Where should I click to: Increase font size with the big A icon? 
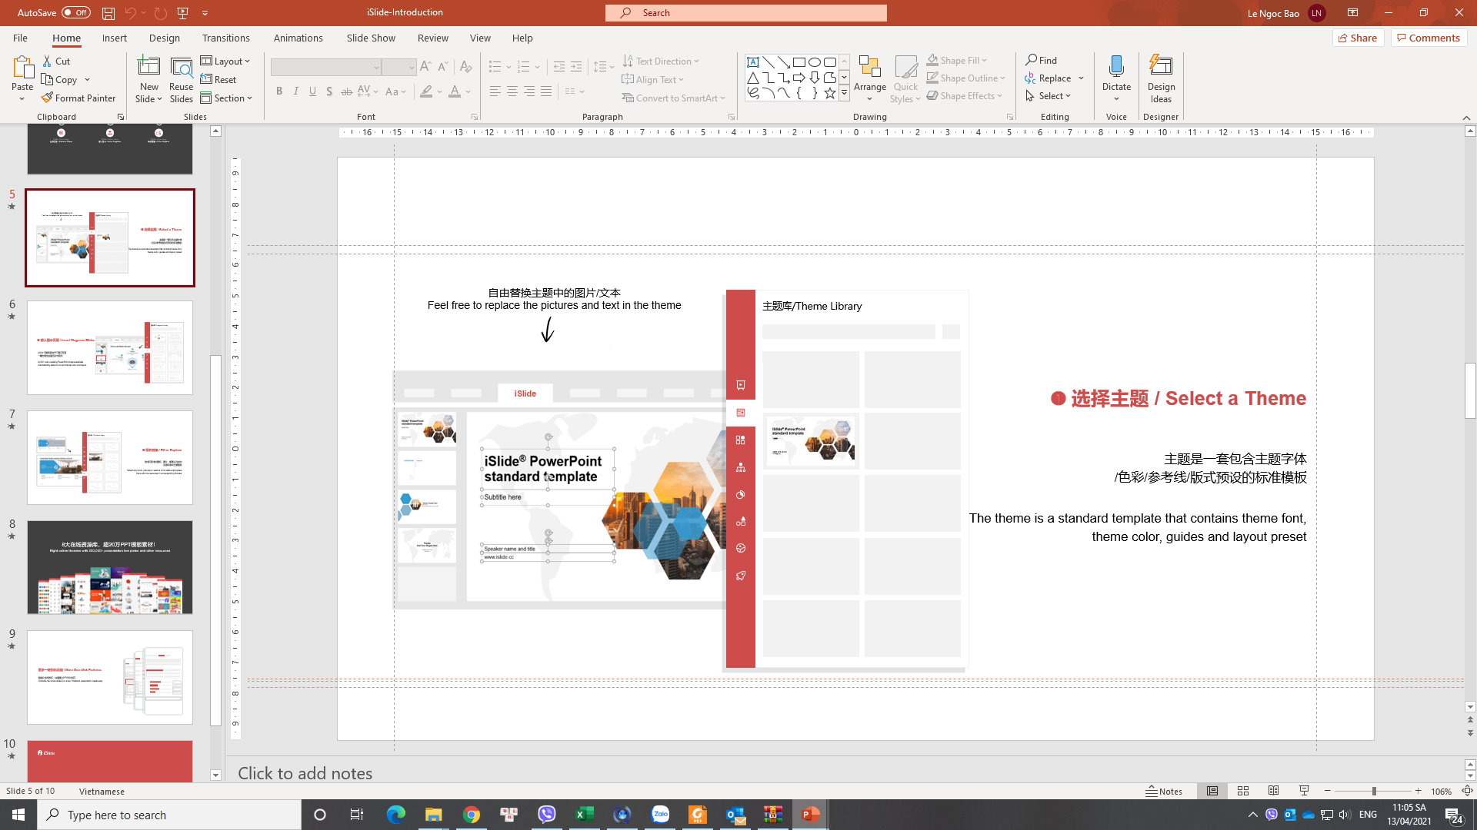(425, 67)
